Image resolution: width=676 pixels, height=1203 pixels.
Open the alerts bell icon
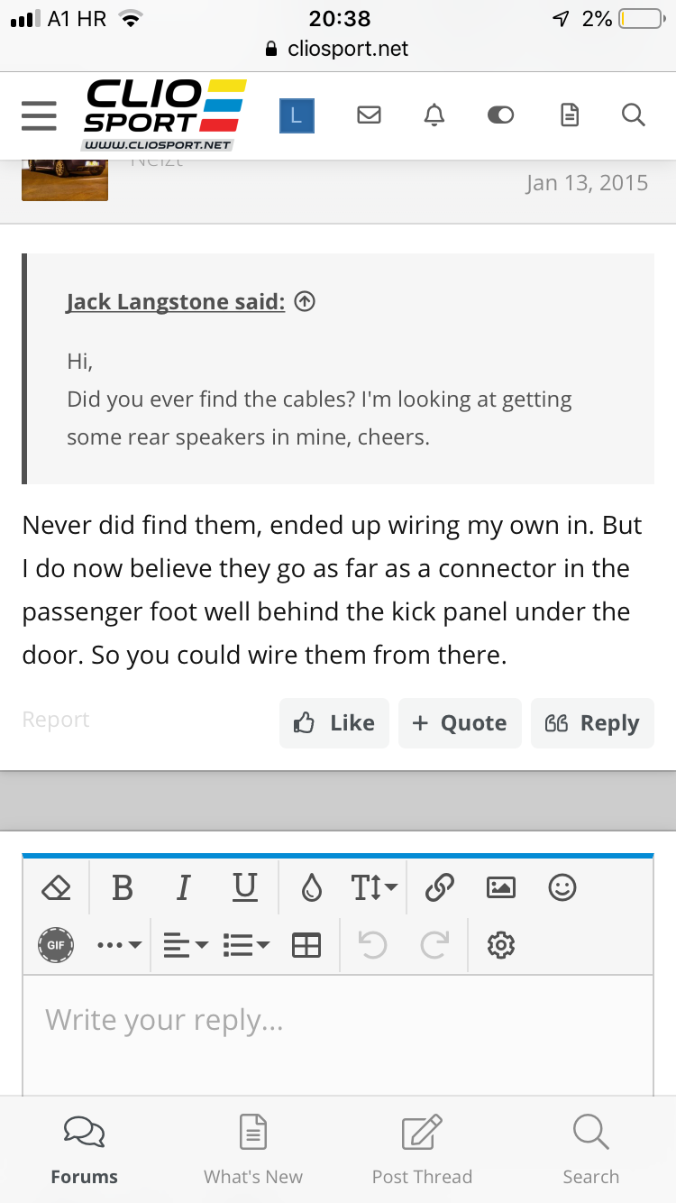coord(434,115)
